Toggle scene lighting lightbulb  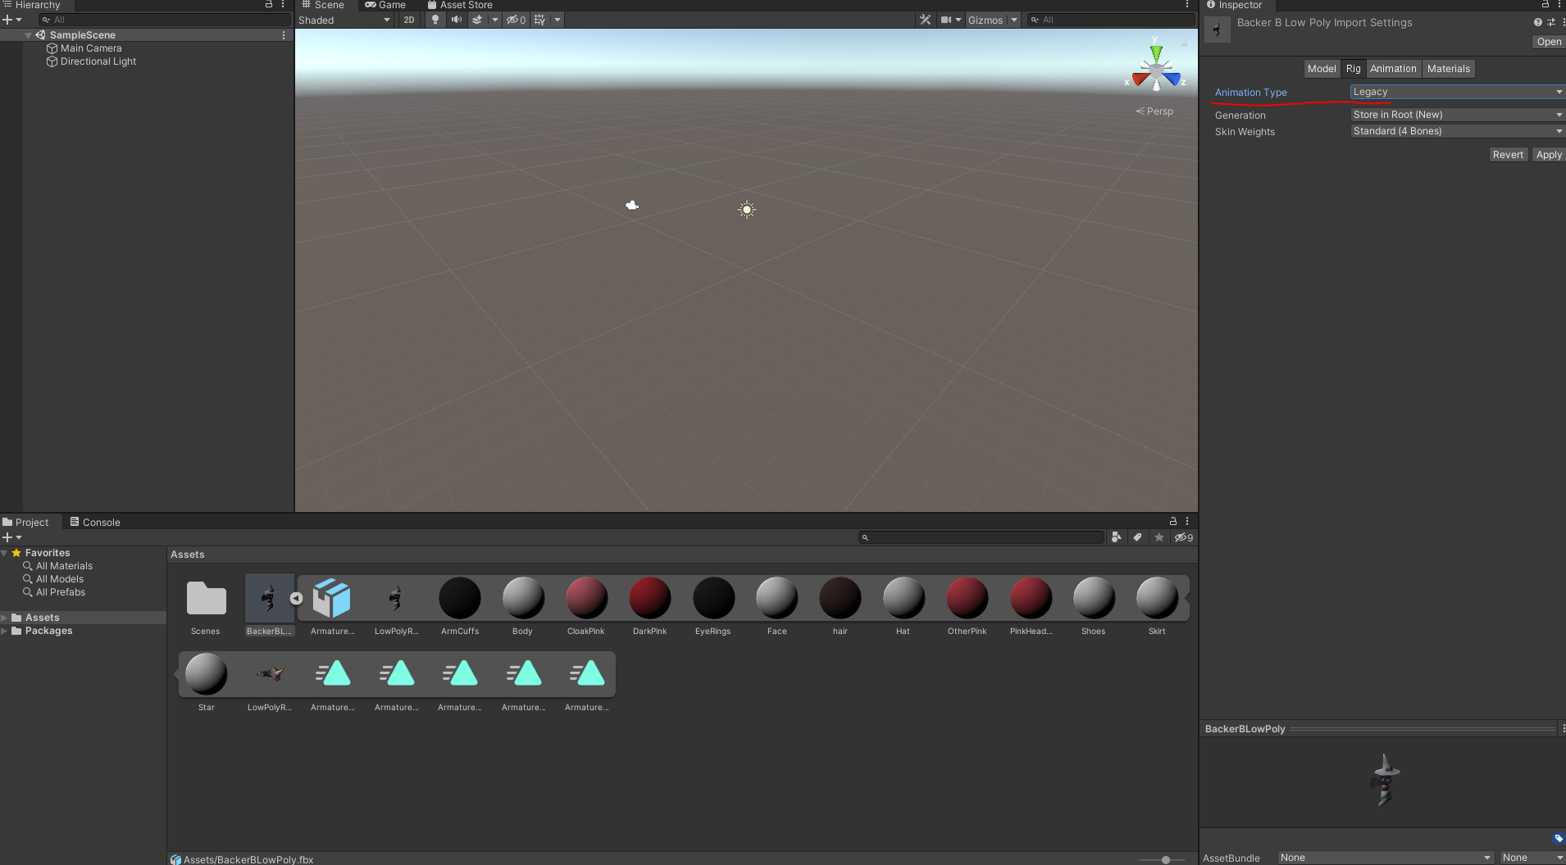click(435, 20)
